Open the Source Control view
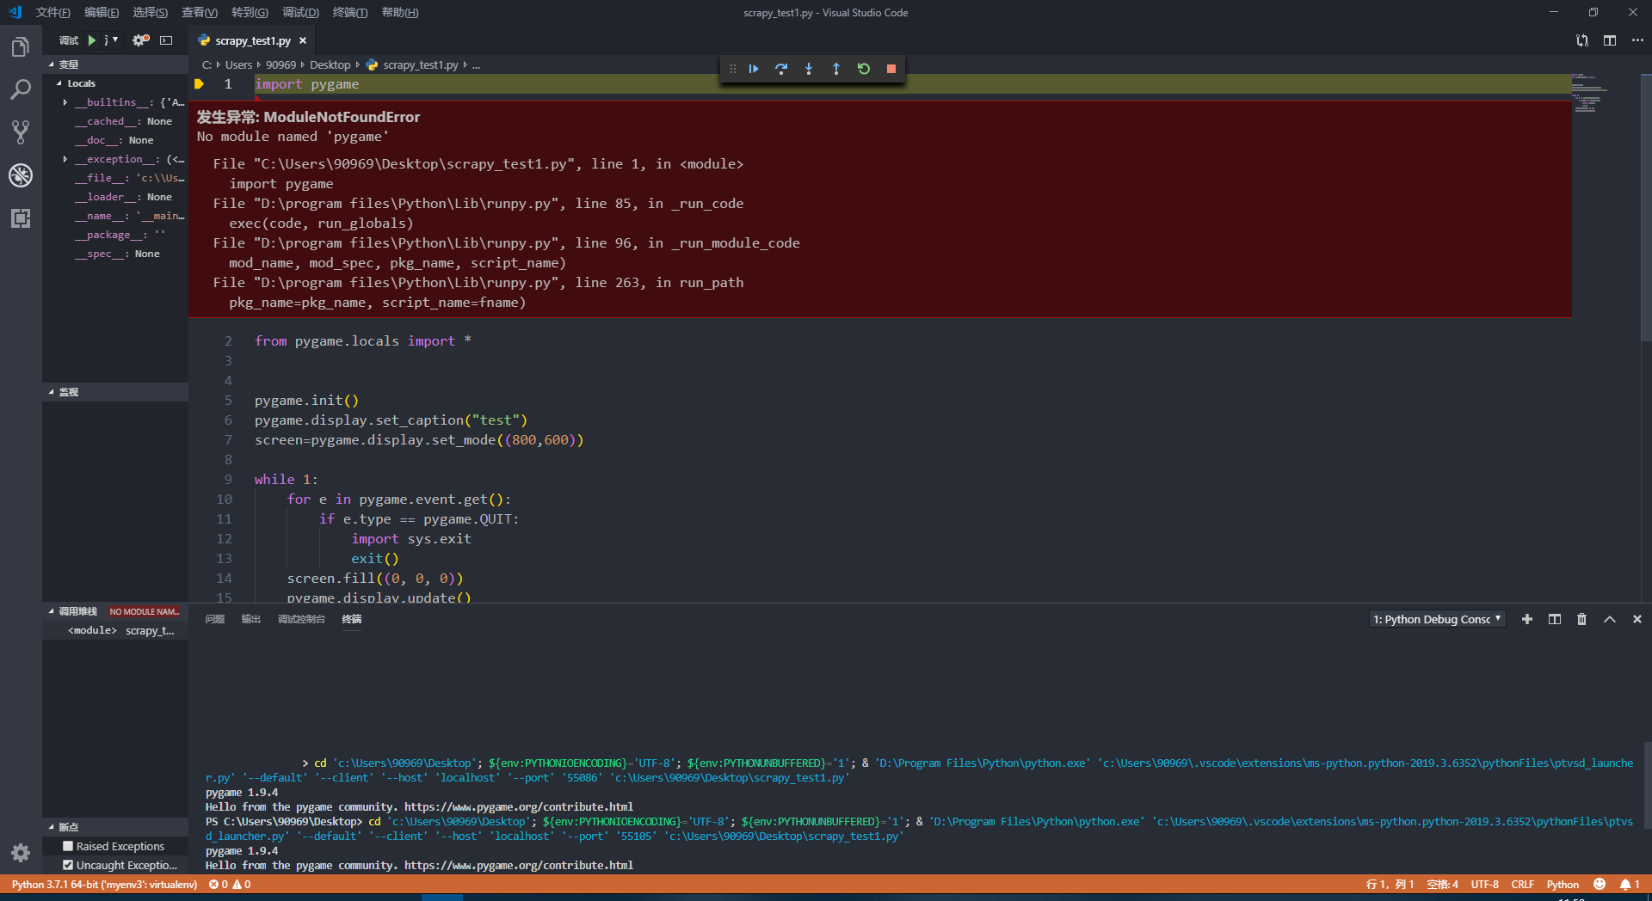Viewport: 1652px width, 901px height. (21, 132)
